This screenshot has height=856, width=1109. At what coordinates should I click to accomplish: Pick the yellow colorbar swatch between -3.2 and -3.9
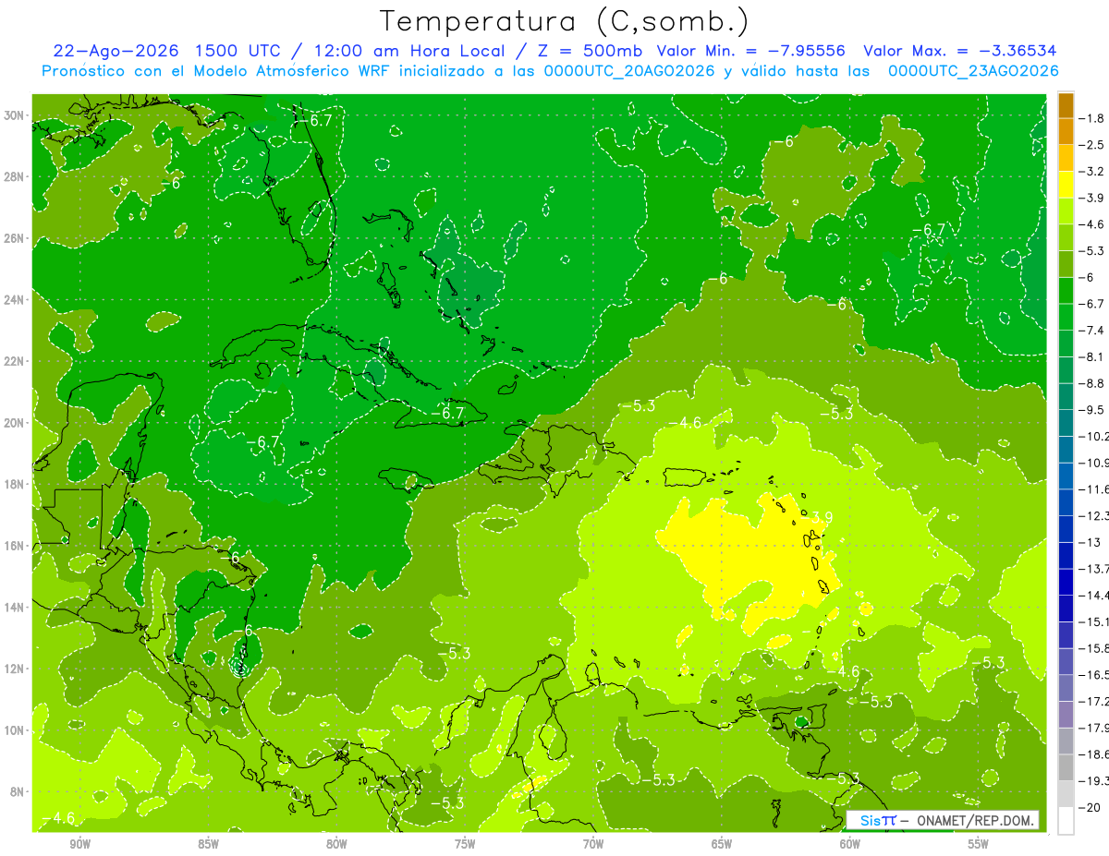tap(1066, 185)
